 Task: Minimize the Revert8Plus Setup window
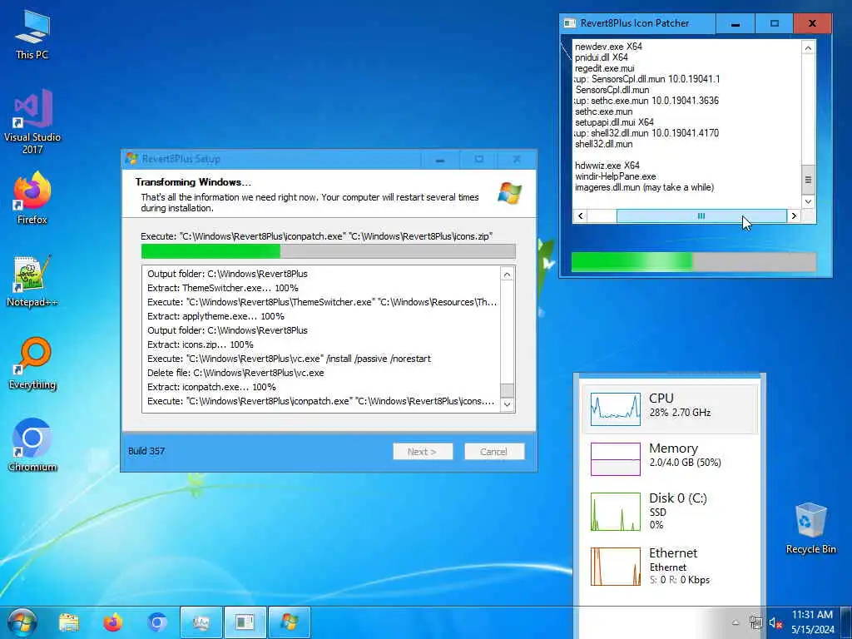tap(440, 159)
